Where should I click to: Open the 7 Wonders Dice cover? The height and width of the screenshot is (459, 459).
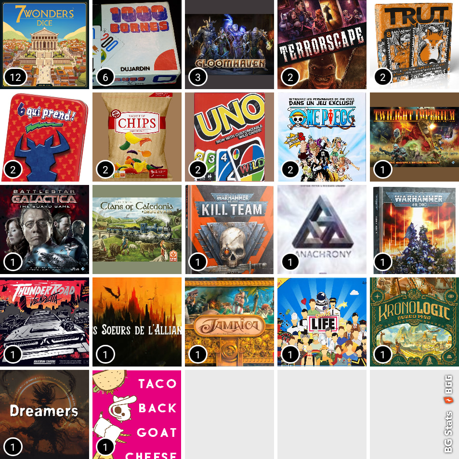coord(44,44)
